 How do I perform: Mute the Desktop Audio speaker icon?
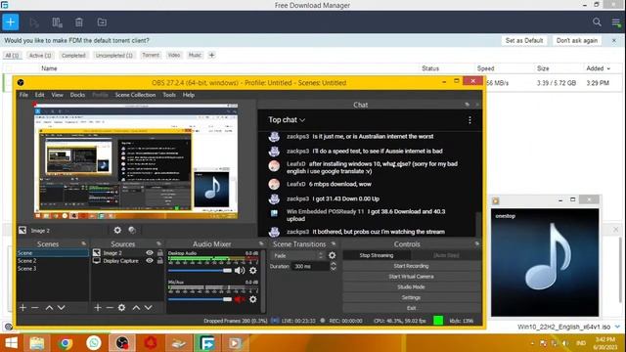240,271
